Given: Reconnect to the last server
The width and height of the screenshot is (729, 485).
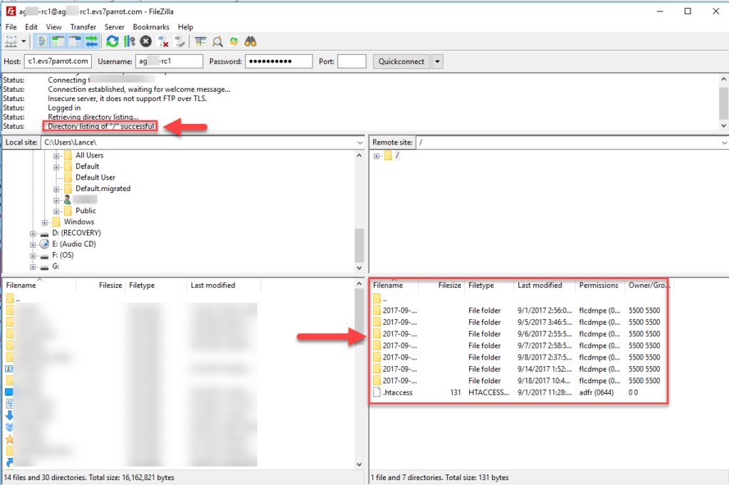Looking at the screenshot, I should click(179, 42).
